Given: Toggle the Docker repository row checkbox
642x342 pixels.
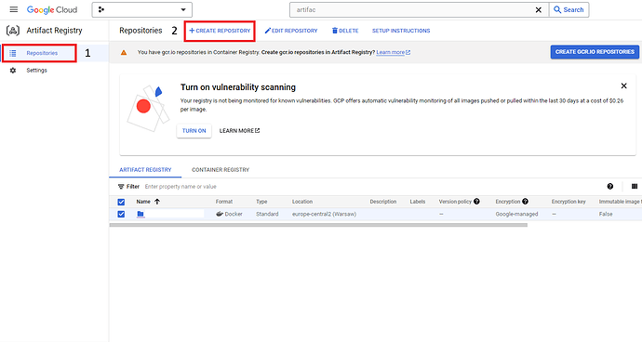Looking at the screenshot, I should [x=121, y=214].
